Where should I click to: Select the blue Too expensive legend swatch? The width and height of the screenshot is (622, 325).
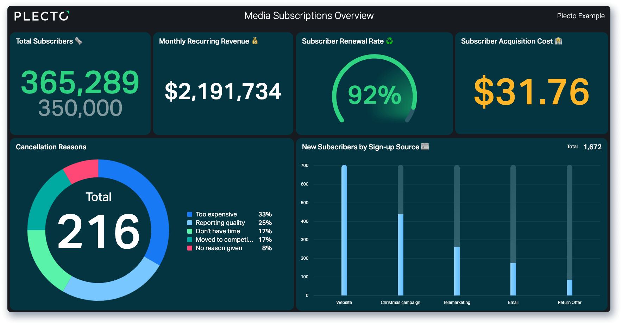pyautogui.click(x=190, y=214)
